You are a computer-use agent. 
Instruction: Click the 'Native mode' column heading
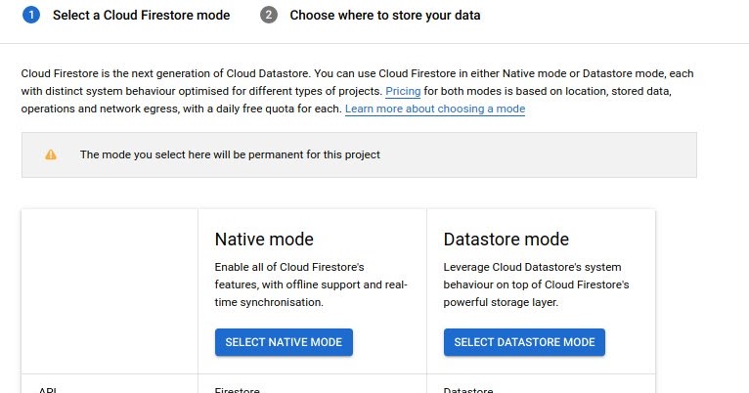pyautogui.click(x=264, y=240)
